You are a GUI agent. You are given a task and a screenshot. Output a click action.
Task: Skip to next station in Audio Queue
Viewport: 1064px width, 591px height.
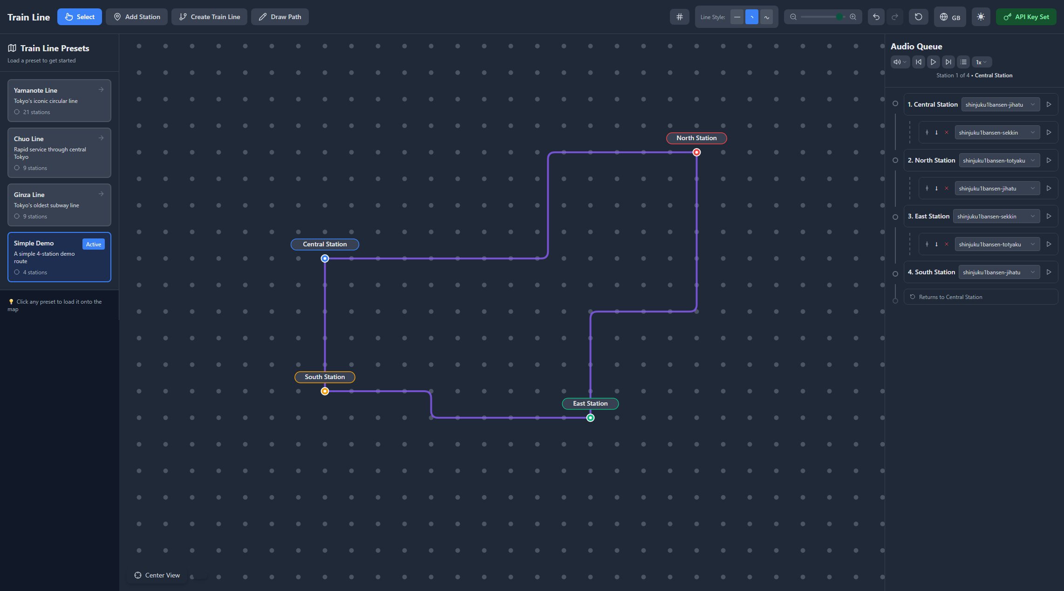[948, 62]
